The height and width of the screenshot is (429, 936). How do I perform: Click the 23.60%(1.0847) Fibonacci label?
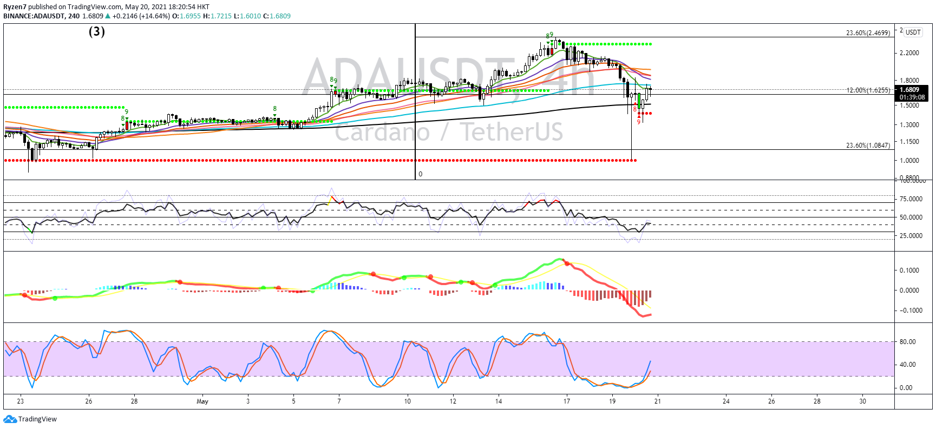coord(868,146)
